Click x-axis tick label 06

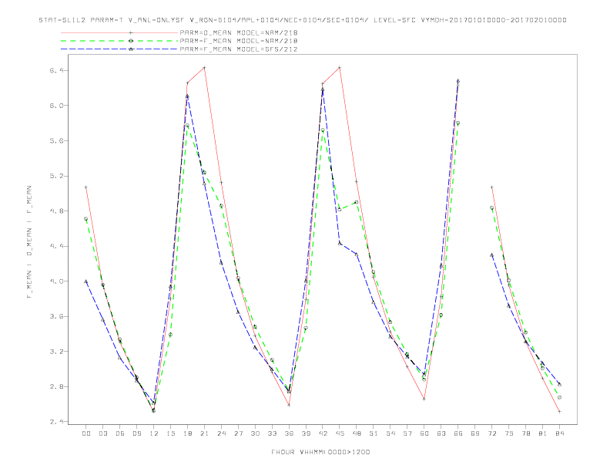tap(120, 433)
